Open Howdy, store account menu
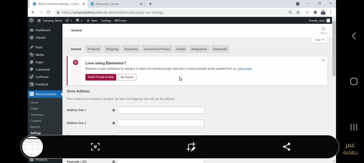The width and height of the screenshot is (364, 163). tap(319, 21)
